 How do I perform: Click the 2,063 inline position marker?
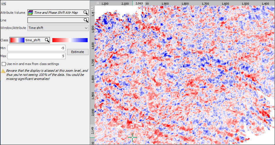pos(139,3)
